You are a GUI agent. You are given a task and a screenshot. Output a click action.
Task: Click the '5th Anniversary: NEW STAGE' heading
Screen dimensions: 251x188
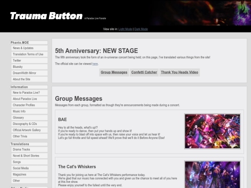(x=96, y=51)
